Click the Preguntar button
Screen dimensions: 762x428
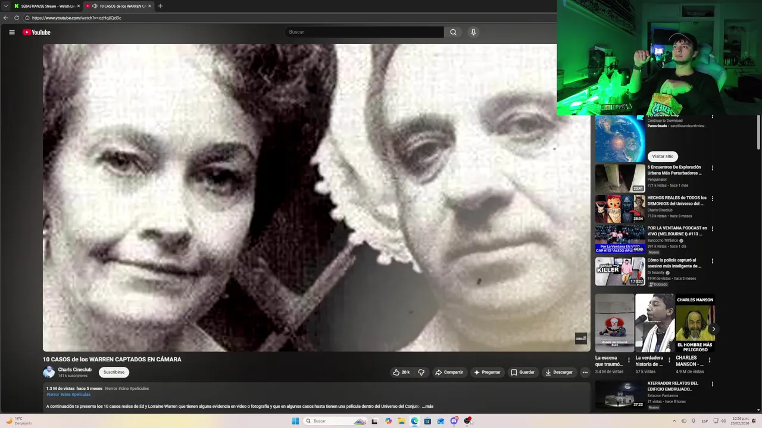coord(487,372)
